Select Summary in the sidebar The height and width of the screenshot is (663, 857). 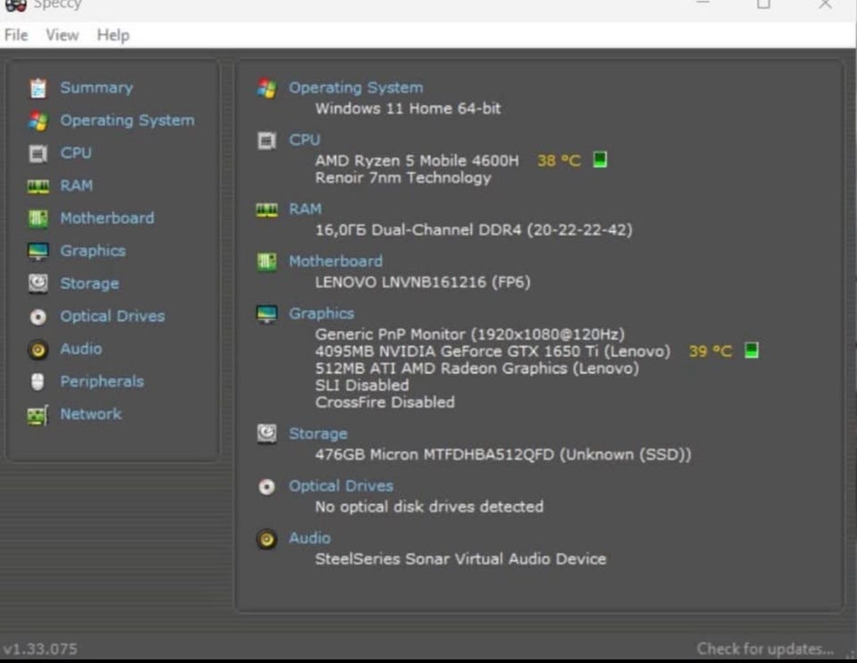coord(96,88)
